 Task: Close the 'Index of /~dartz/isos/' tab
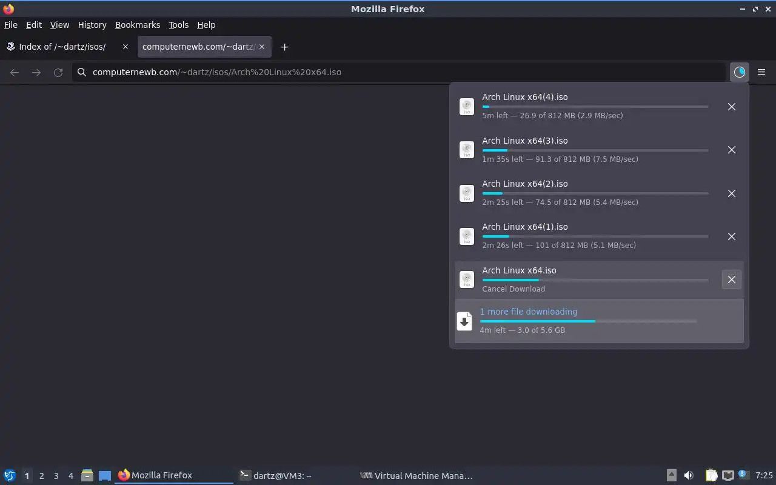click(x=125, y=47)
